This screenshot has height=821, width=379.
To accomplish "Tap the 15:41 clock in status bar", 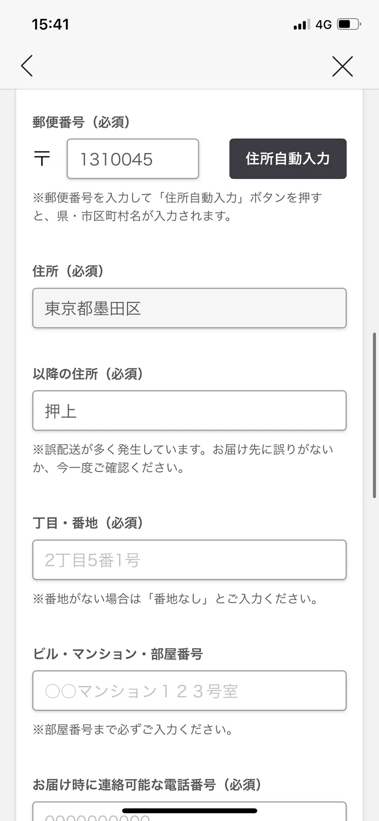I will 51,24.
